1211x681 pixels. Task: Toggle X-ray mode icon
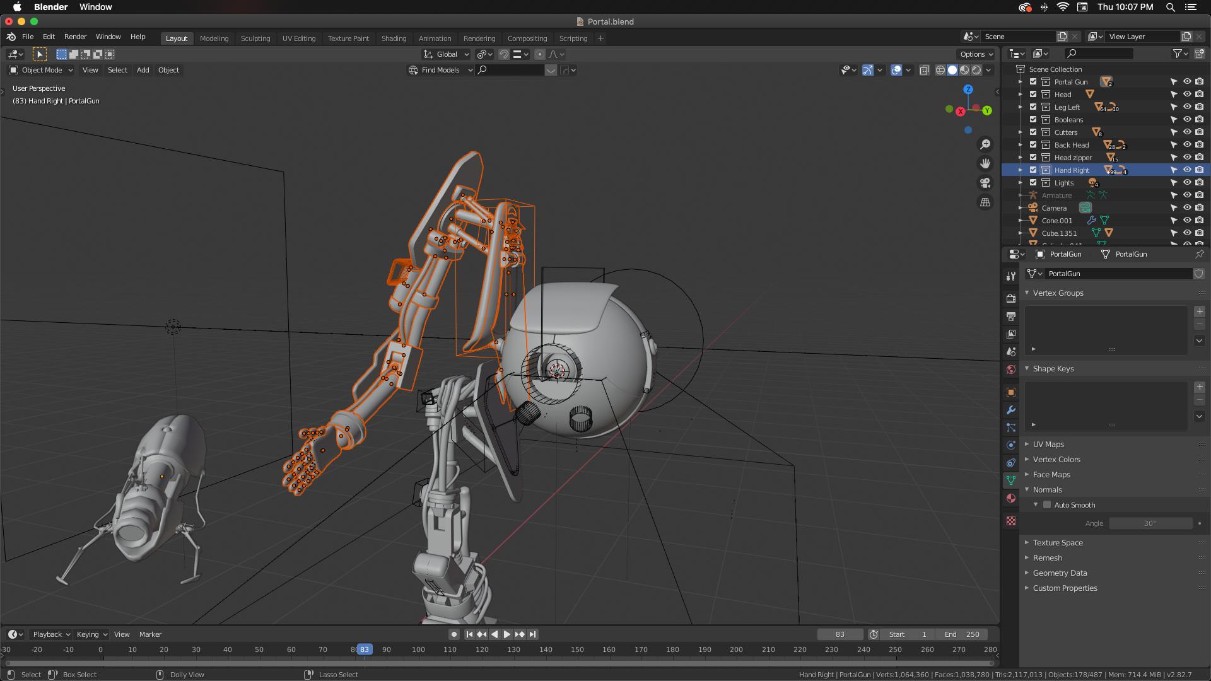click(925, 70)
